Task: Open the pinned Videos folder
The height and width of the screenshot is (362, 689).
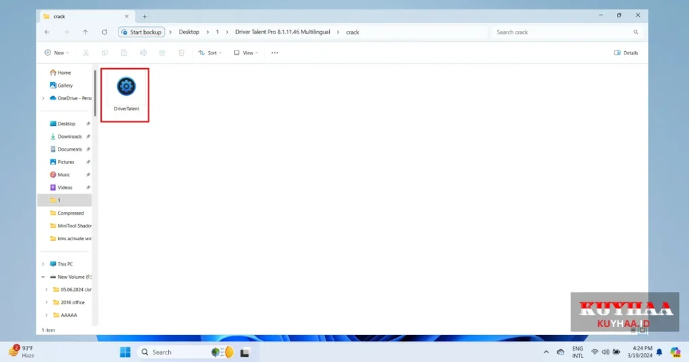Action: (65, 187)
